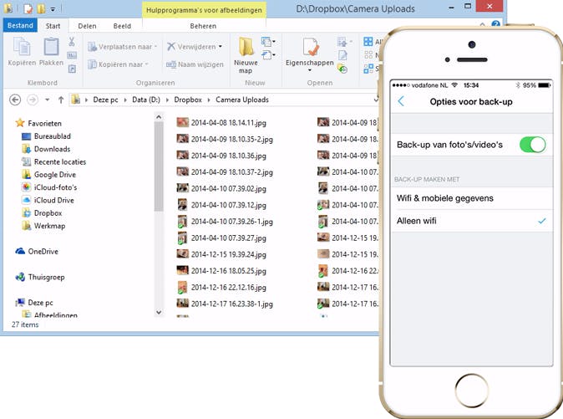This screenshot has height=419, width=563.
Task: Toggle Back-up van foto's/video's switch
Action: (532, 145)
